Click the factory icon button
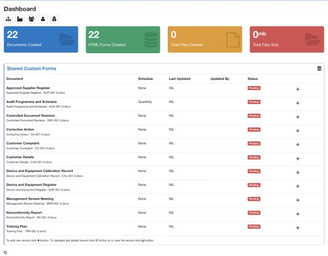328x256 pixels. point(20,19)
